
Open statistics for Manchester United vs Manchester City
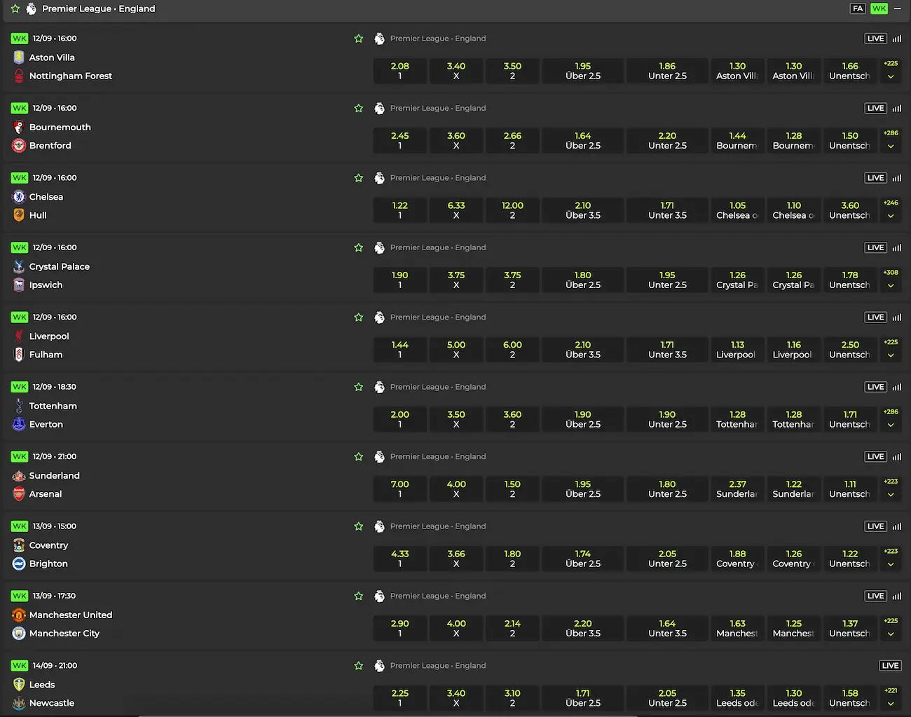(x=897, y=596)
